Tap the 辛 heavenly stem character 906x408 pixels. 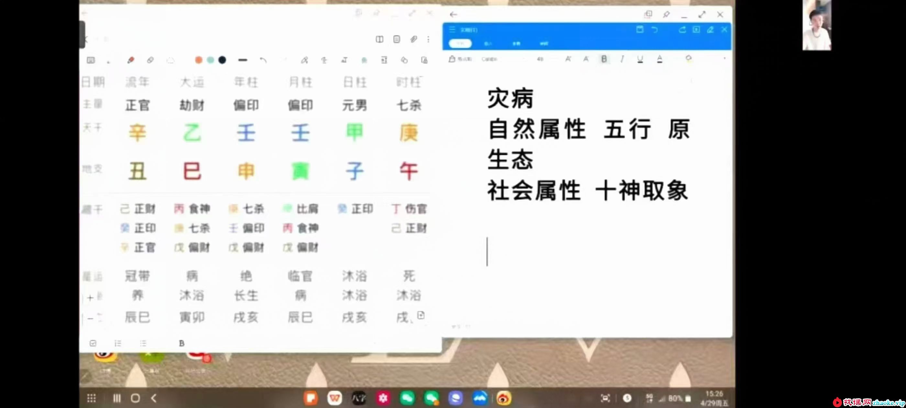[137, 133]
